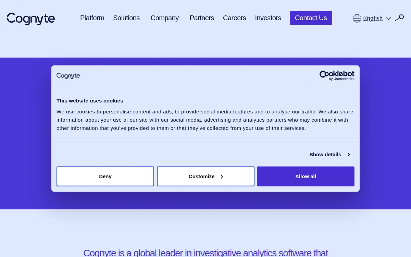Screen dimensions: 411x257
Task: Click the cookie description paragraph text
Action: click(x=205, y=120)
